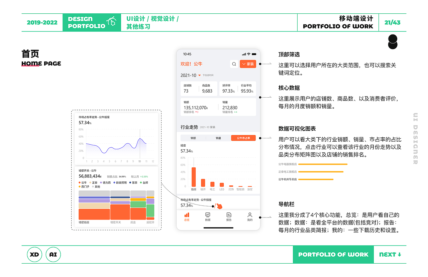The image size is (428, 277).
Task: Click the 商品数 value 9,683
Action: click(x=207, y=91)
